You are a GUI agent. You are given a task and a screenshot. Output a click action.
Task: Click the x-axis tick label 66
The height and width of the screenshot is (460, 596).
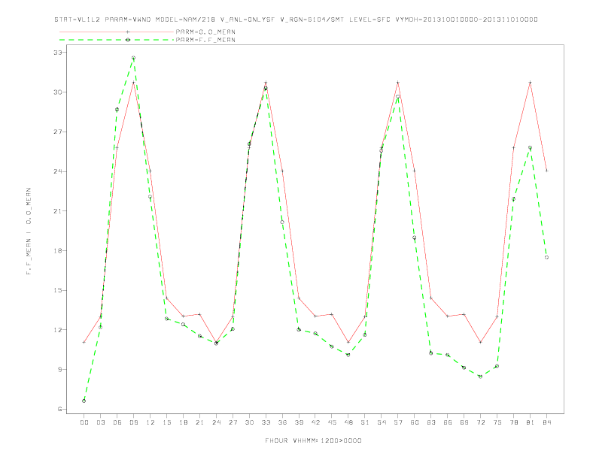point(448,422)
